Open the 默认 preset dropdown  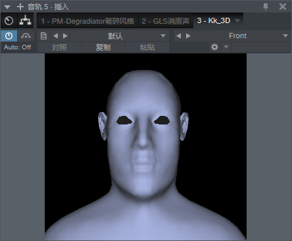coord(120,36)
